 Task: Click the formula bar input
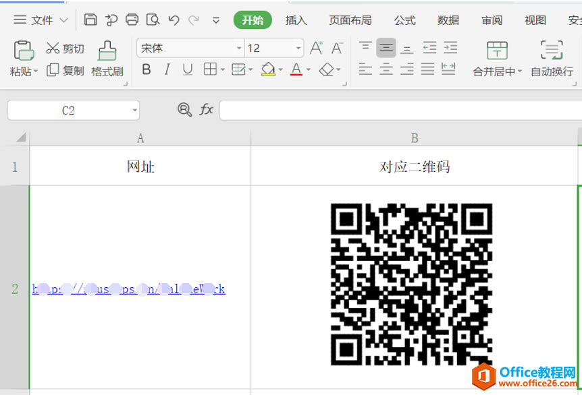point(400,110)
